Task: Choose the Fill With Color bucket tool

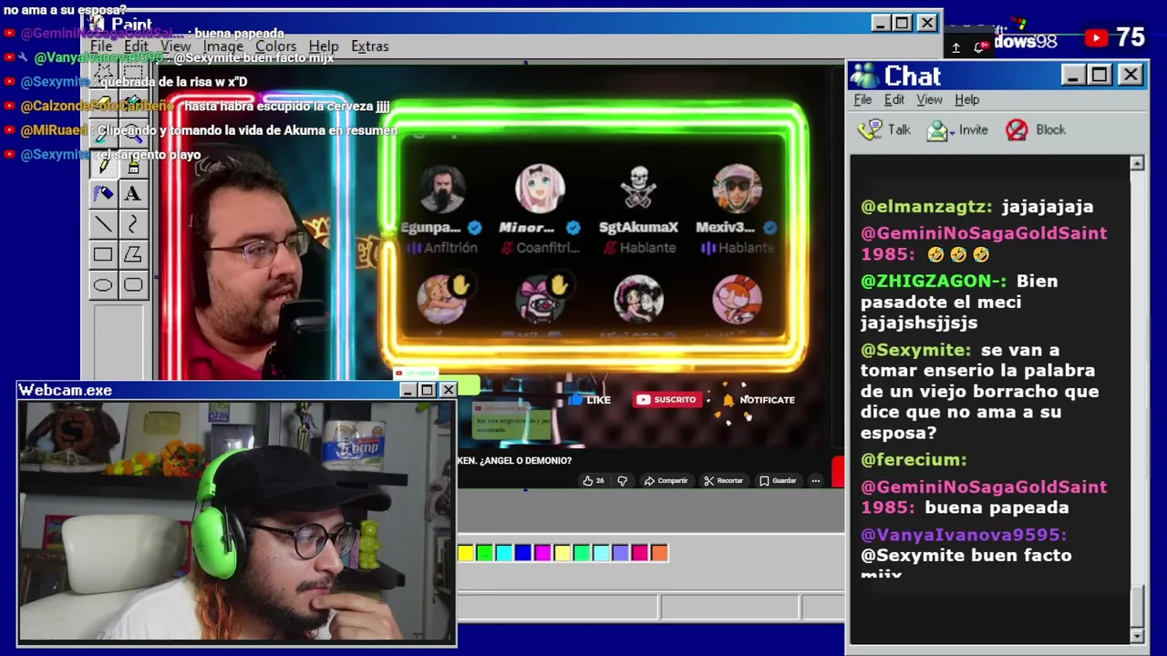Action: click(133, 103)
